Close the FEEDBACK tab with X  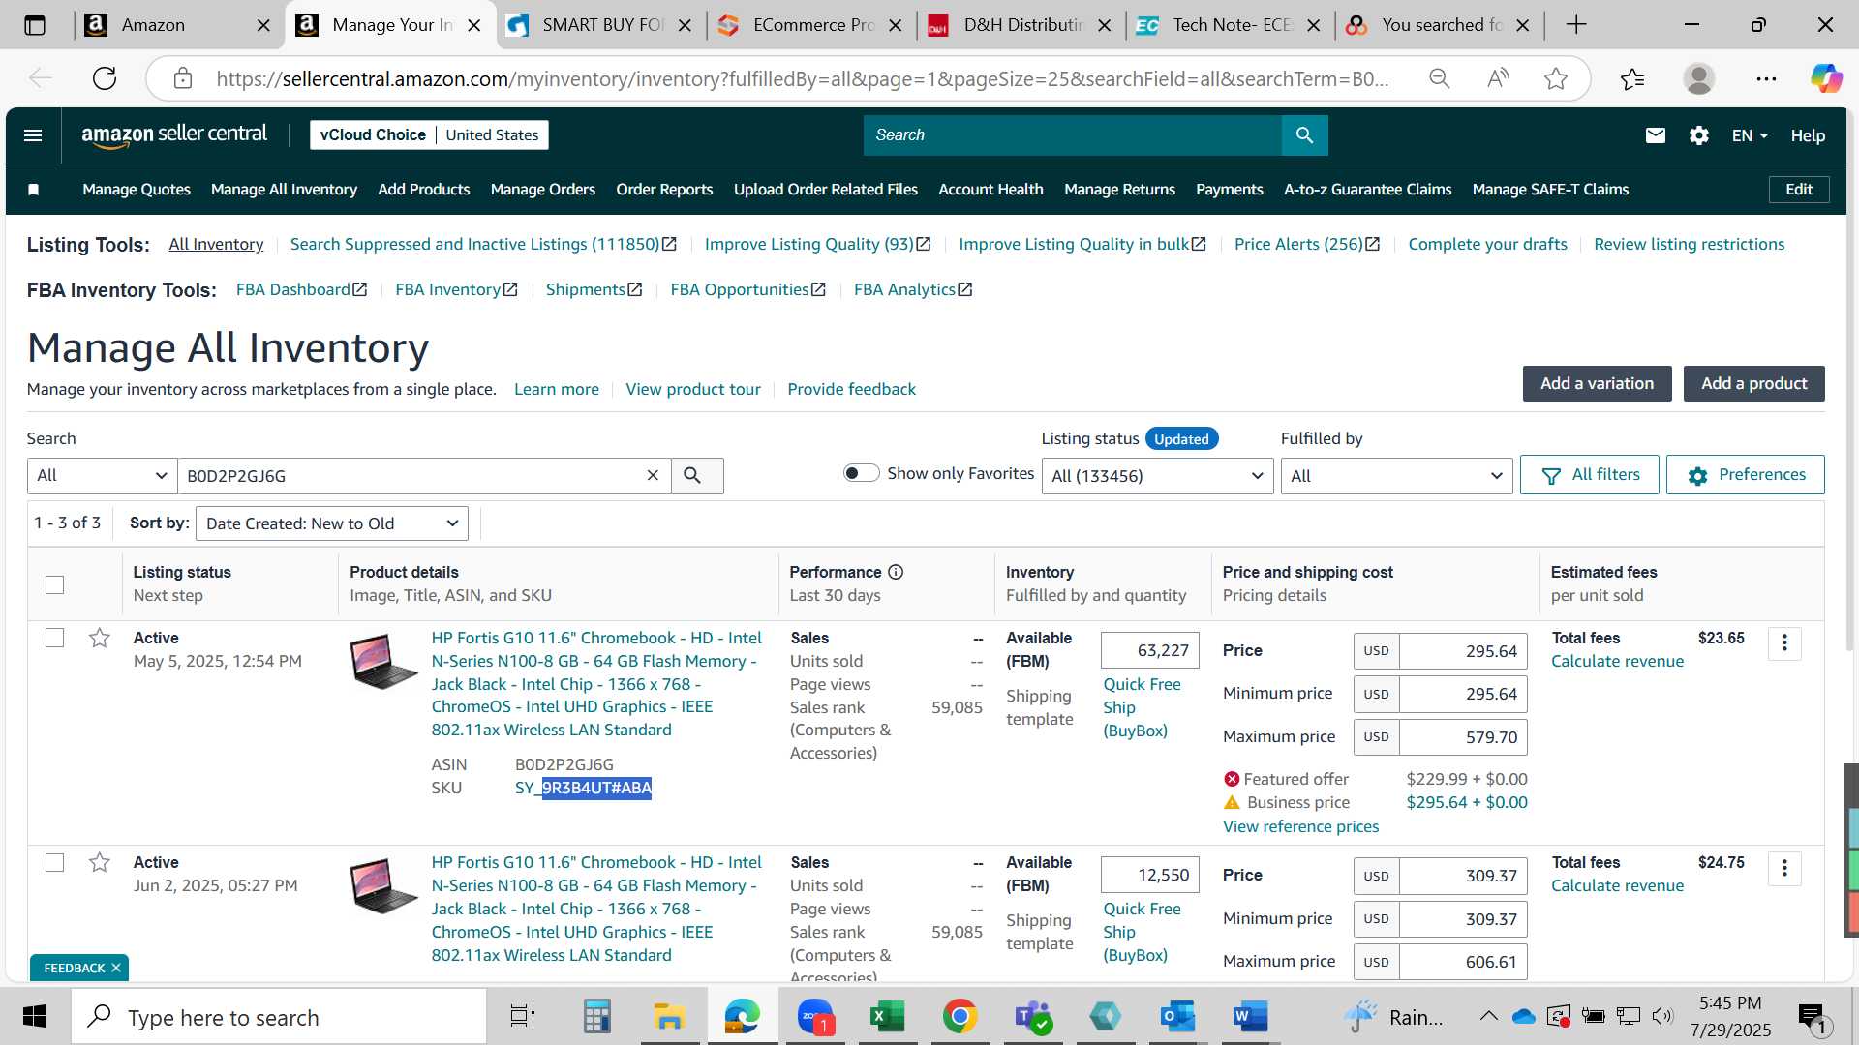116,969
